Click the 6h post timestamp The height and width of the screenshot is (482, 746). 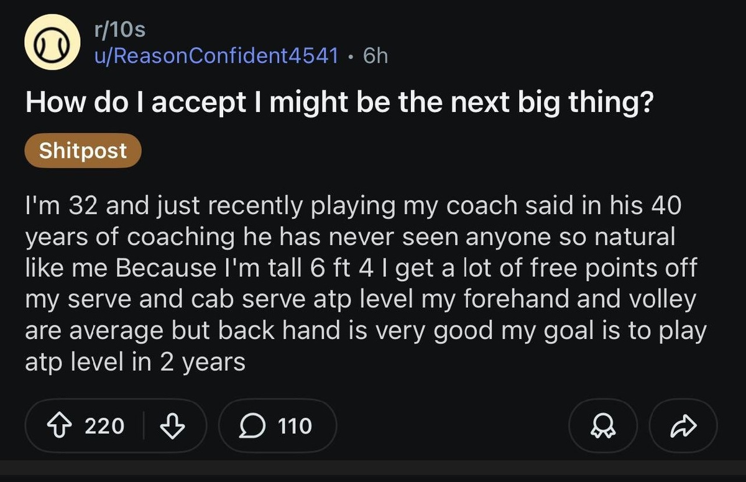[x=375, y=56]
